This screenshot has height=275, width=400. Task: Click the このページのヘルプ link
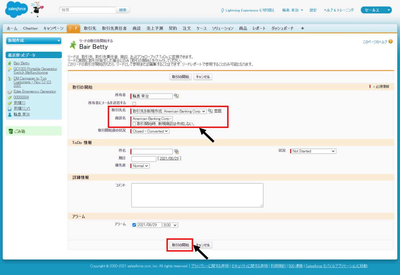[375, 42]
